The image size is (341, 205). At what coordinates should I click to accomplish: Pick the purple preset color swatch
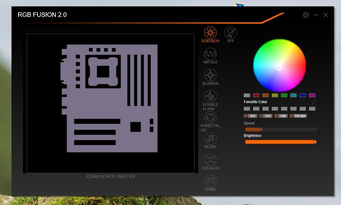(x=312, y=95)
